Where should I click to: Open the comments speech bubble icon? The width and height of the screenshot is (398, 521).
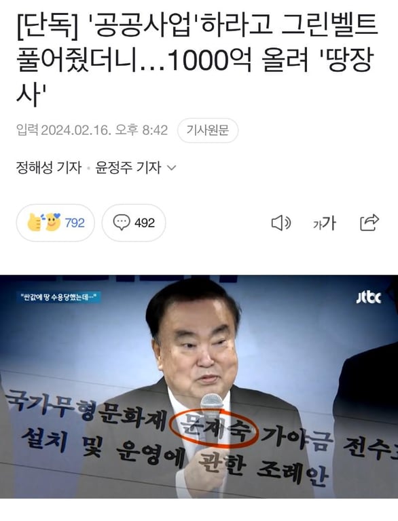[121, 223]
